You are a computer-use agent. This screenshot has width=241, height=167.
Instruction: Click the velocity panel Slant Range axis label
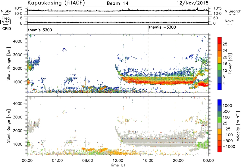click(x=8, y=126)
